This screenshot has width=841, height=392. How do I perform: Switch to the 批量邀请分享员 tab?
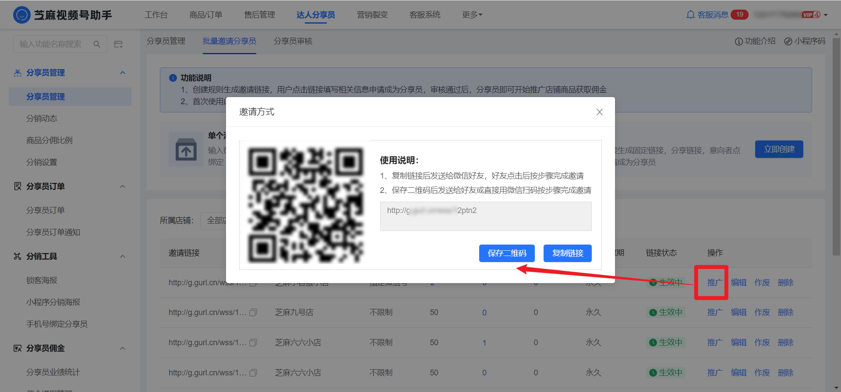(230, 41)
